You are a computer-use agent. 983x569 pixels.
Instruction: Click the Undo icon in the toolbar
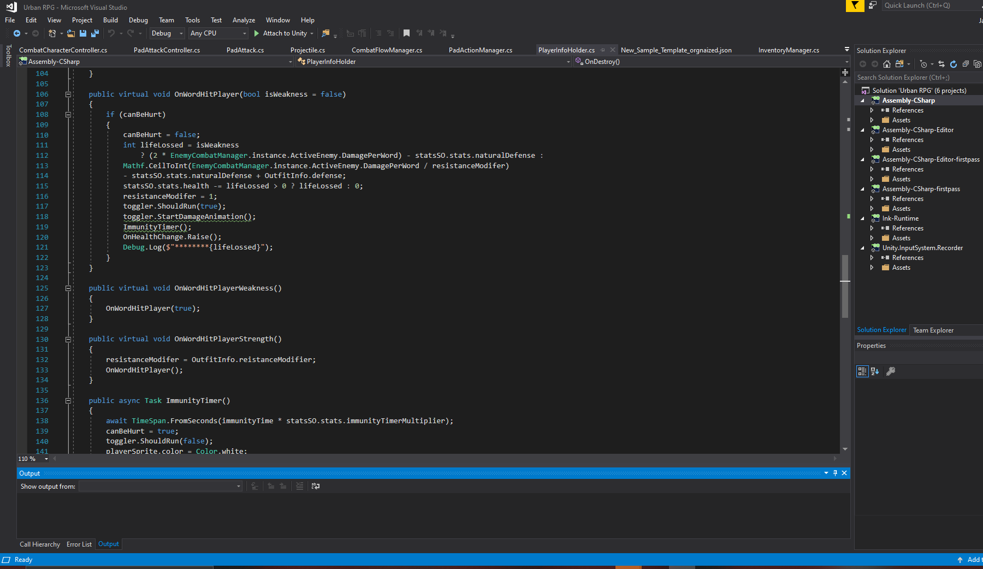tap(111, 33)
